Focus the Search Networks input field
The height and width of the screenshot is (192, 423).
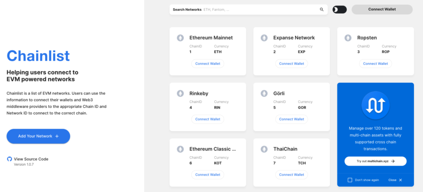click(249, 9)
